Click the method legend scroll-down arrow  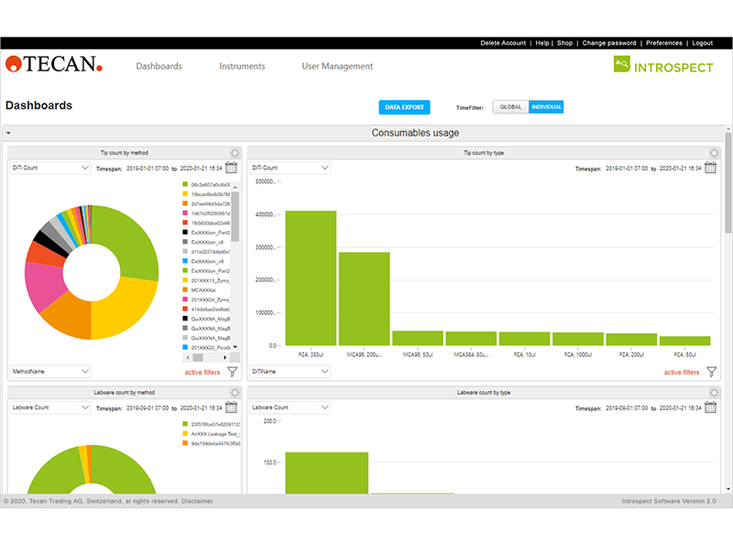[235, 347]
